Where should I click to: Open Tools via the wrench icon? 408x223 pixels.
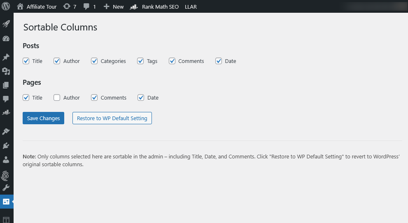6,188
